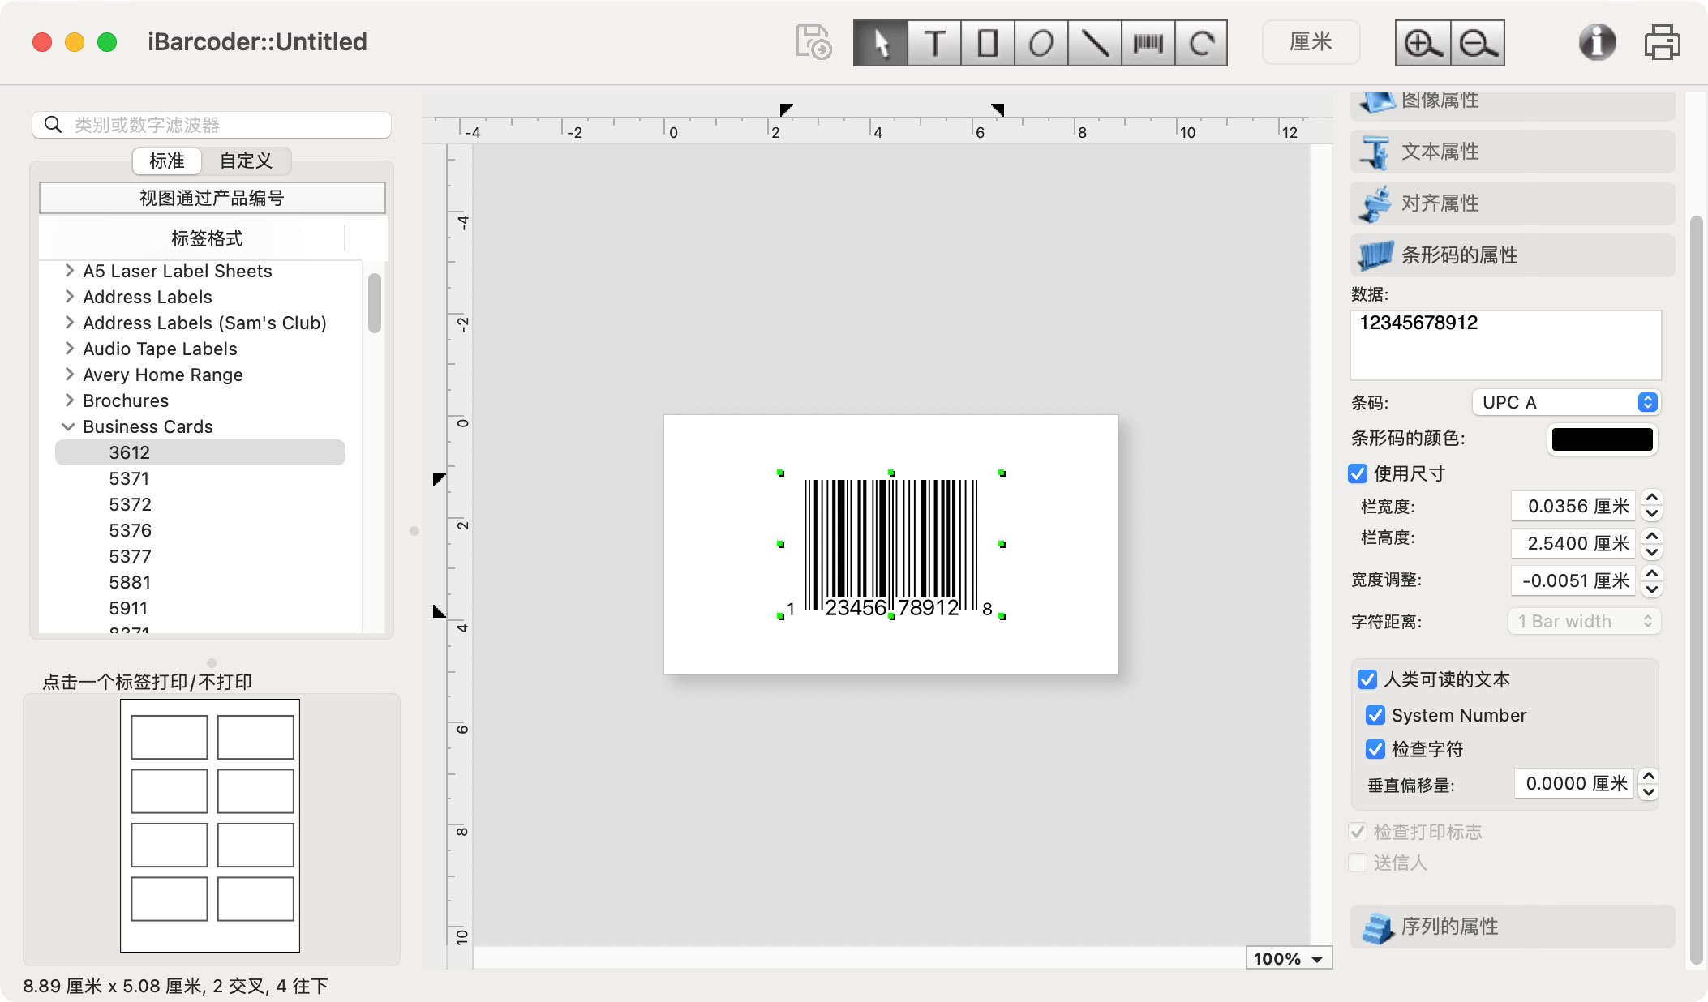The image size is (1708, 1002).
Task: Increase 垂直偏移量 with the up stepper arrow
Action: (x=1648, y=775)
